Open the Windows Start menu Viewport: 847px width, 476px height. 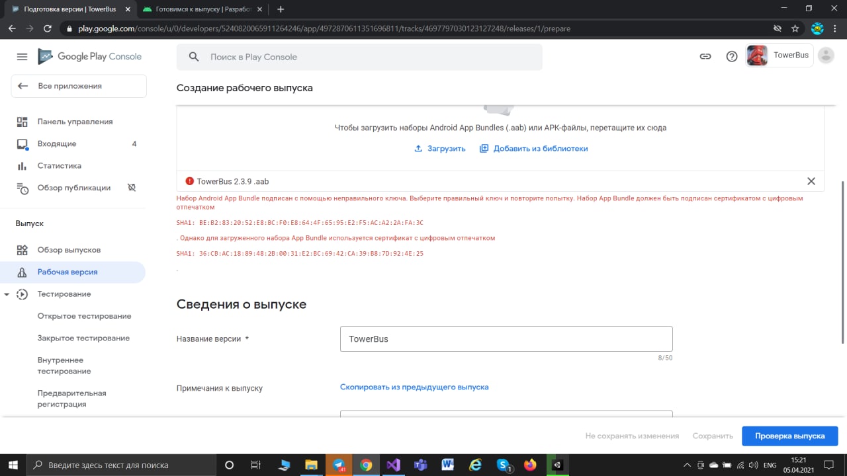(x=13, y=465)
